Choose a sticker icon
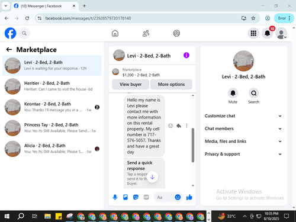The height and width of the screenshot is (222, 296). click(136, 197)
